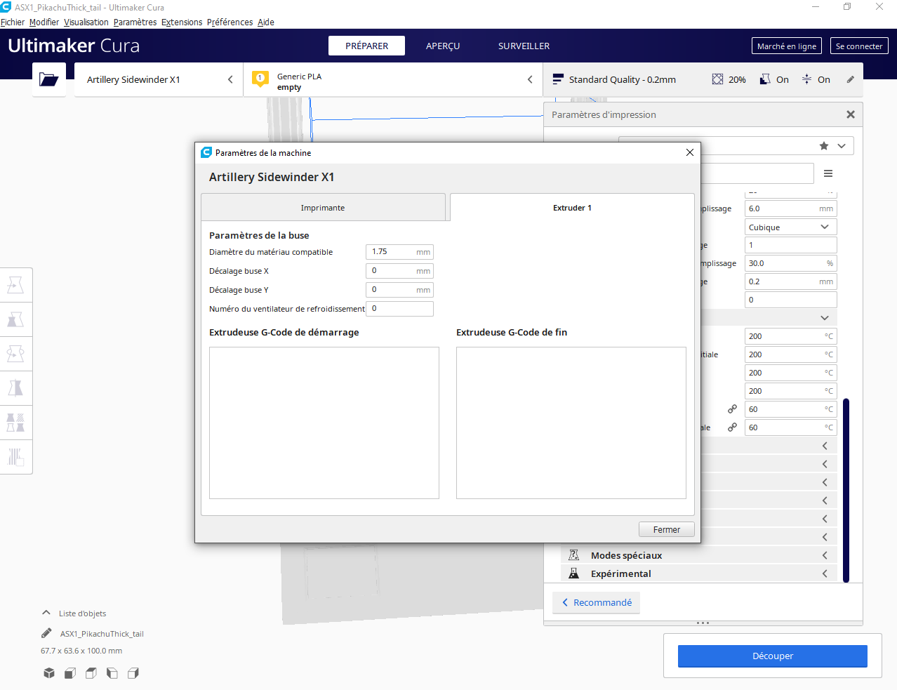Switch to front view cube icon

(70, 673)
